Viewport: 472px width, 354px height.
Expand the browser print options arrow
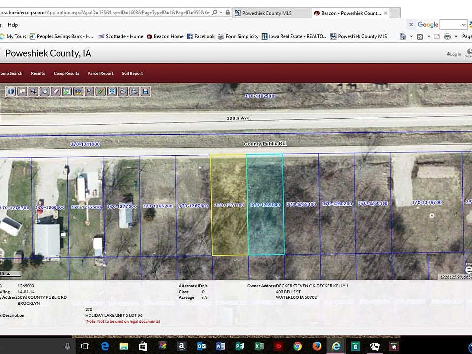(456, 36)
